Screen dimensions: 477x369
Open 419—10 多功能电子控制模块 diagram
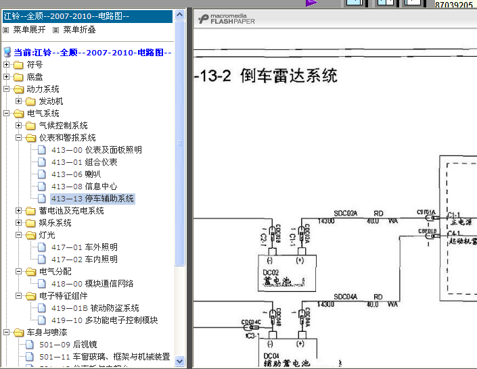pyautogui.click(x=105, y=320)
